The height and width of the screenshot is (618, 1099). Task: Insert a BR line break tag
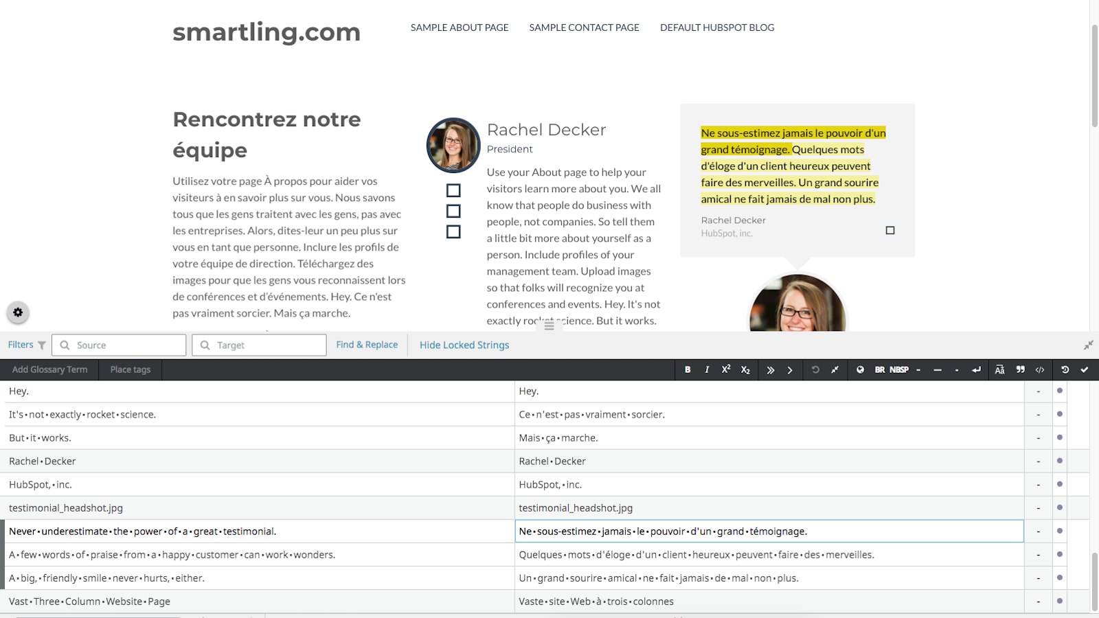tap(880, 369)
